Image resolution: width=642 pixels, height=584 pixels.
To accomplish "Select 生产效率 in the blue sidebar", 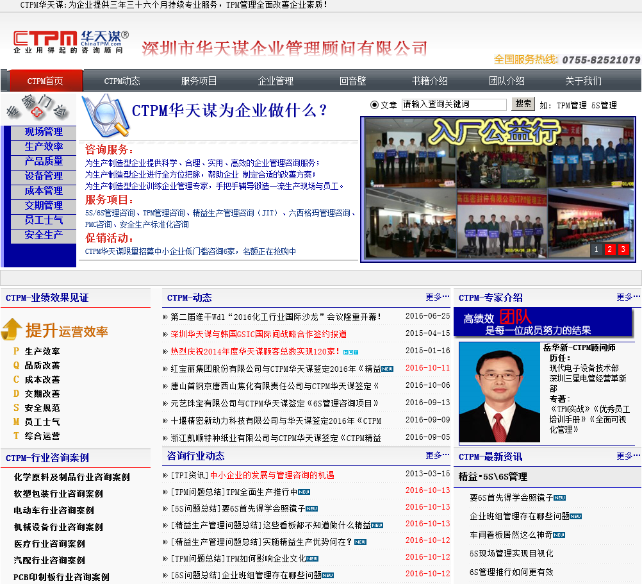I will point(44,147).
